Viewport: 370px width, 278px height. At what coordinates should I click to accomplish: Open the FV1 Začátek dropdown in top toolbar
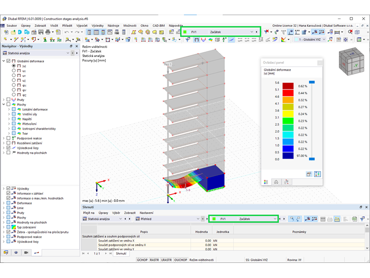click(x=252, y=32)
